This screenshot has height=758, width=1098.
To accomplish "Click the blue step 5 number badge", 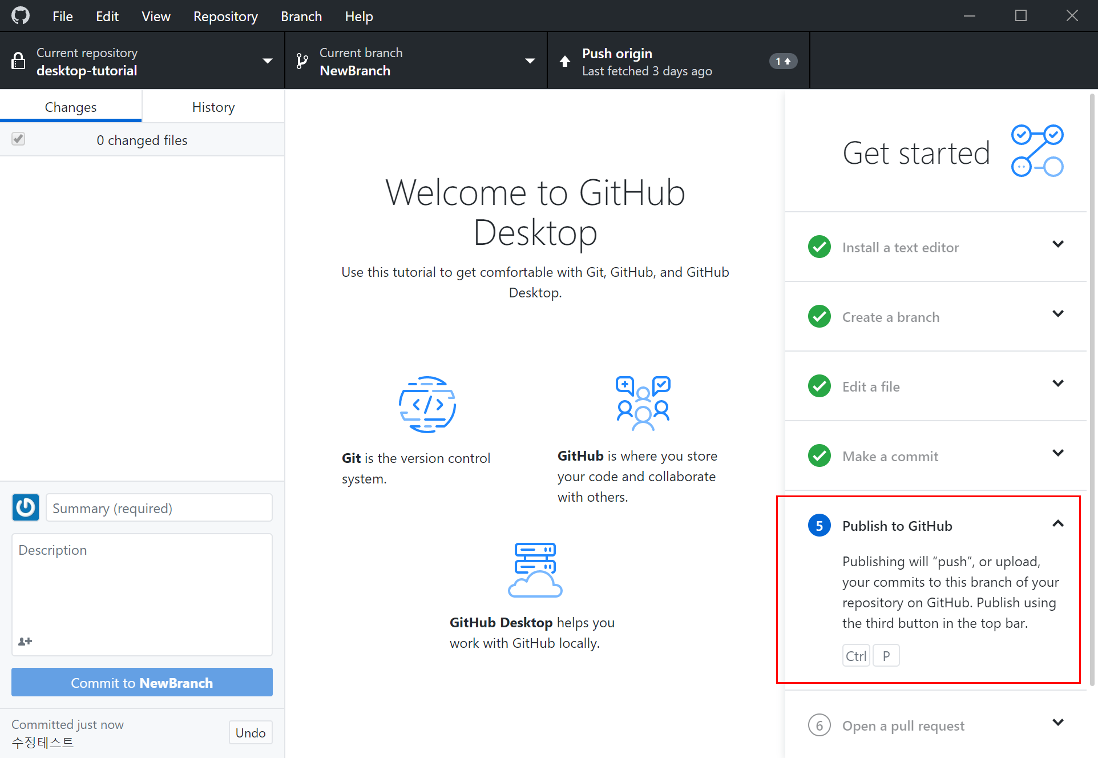I will [820, 525].
